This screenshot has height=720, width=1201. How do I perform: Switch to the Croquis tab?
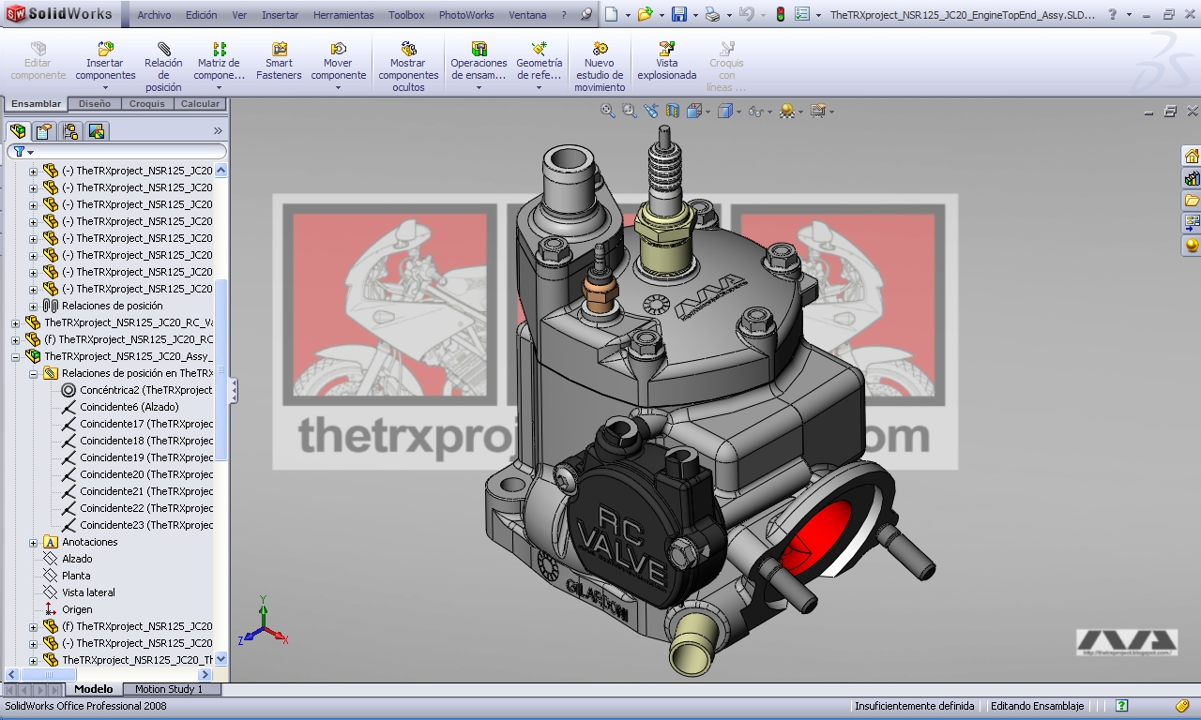click(x=147, y=104)
